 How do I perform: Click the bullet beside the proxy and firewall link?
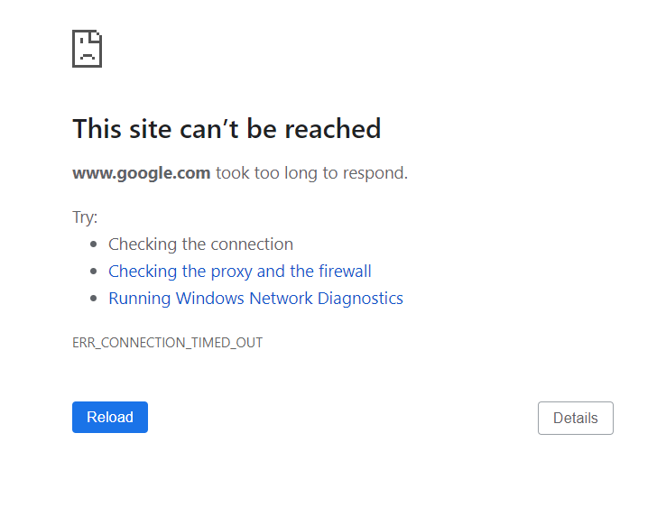[x=94, y=272]
